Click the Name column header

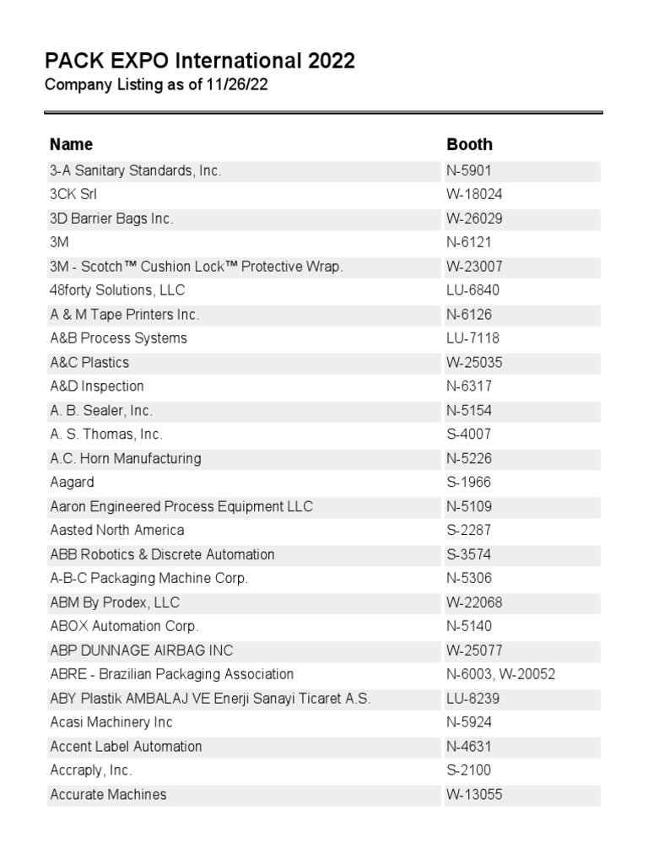[x=72, y=144]
